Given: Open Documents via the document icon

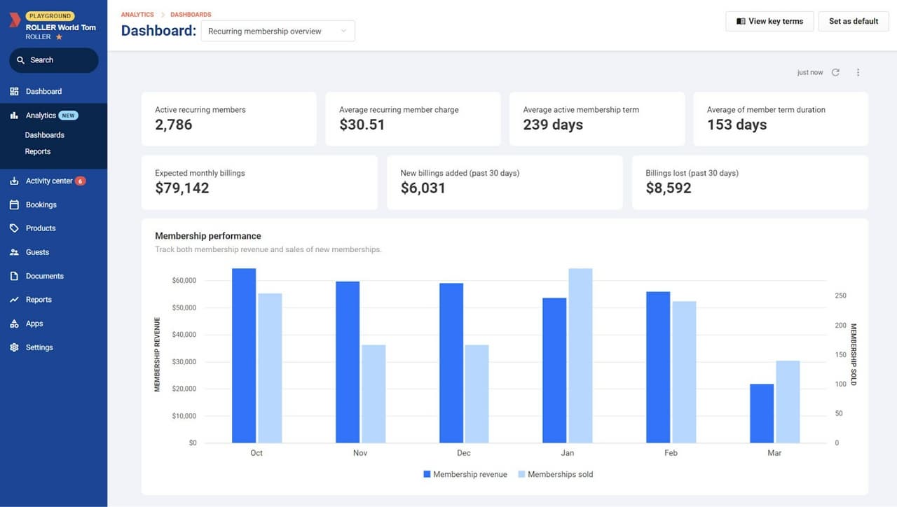Looking at the screenshot, I should 15,275.
